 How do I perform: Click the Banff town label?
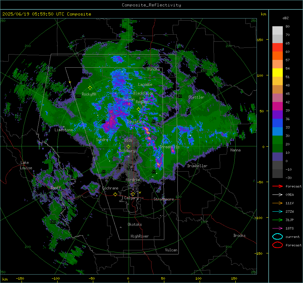[56, 188]
